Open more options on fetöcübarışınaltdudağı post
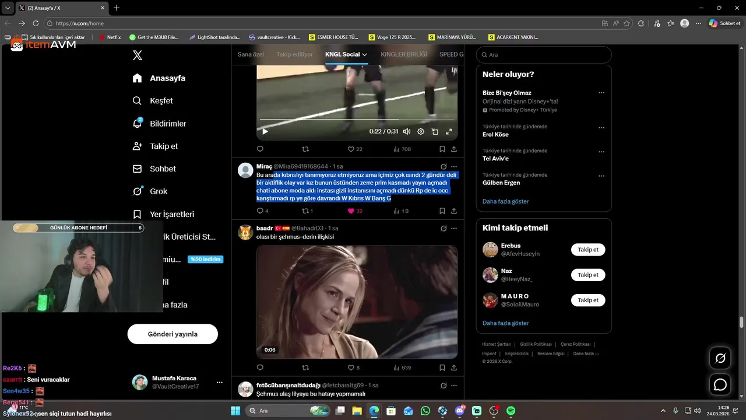The width and height of the screenshot is (746, 420). pos(454,385)
